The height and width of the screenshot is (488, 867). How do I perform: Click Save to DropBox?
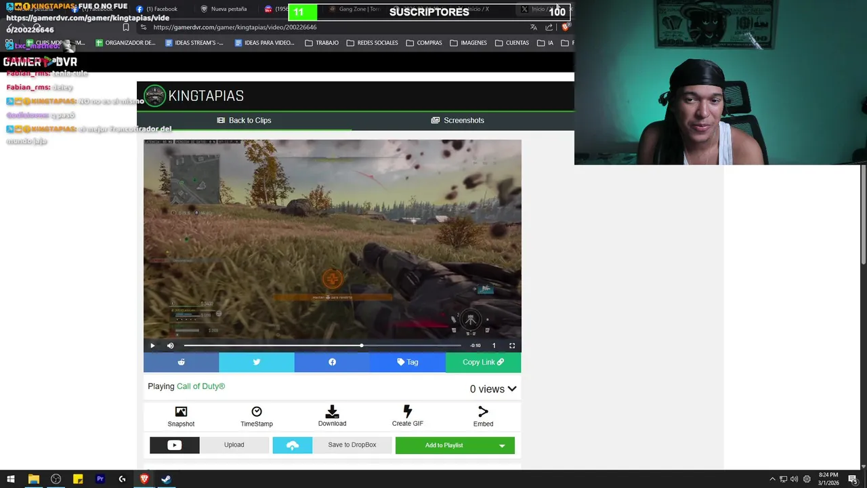[x=352, y=445]
